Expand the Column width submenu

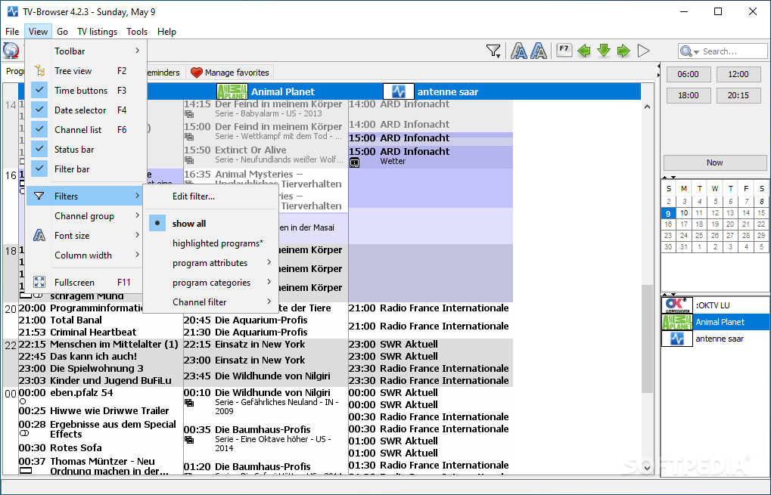pyautogui.click(x=85, y=255)
